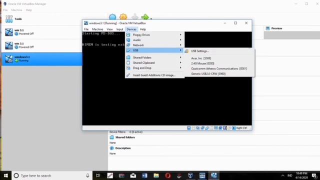
Task: Click network indicator icon in VM status bar
Action: coord(202,128)
